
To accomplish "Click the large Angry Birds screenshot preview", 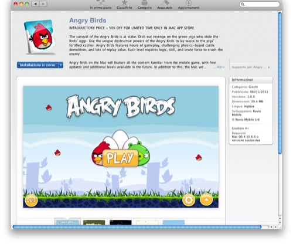I will coord(121,147).
